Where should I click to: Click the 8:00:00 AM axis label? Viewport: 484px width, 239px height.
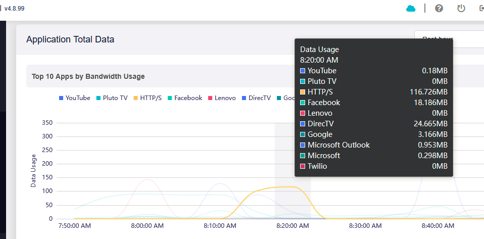147,226
